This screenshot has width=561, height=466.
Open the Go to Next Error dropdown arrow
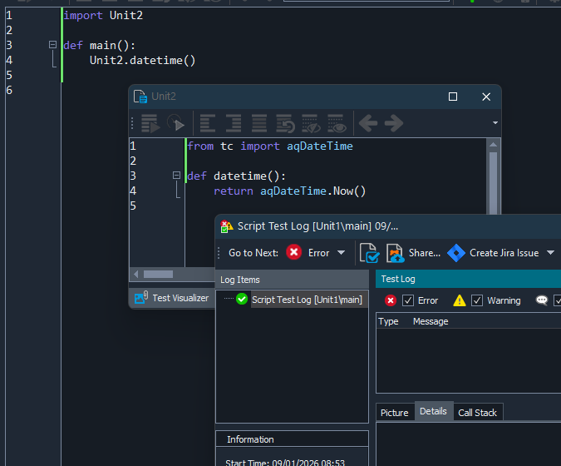(341, 253)
